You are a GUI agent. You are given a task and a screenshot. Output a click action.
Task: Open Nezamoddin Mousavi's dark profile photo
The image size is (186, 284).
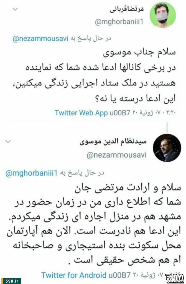click(x=167, y=148)
